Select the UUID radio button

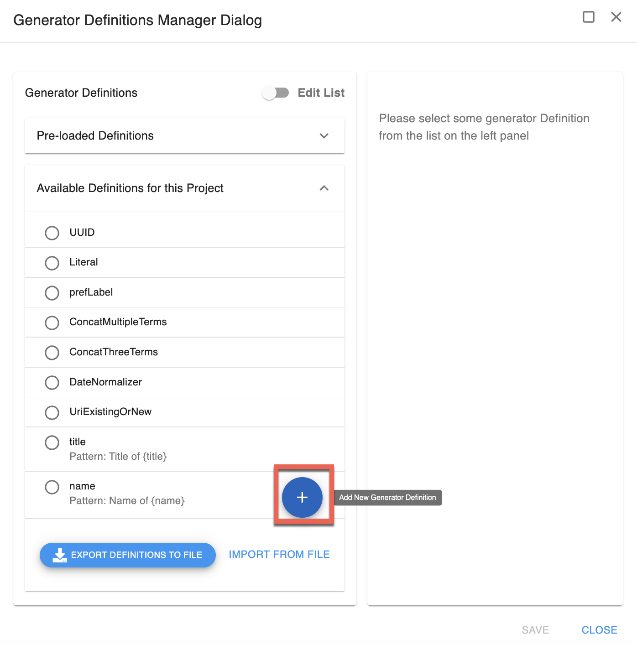point(52,233)
